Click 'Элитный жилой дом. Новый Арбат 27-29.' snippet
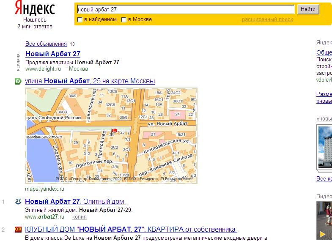332x241 pixels. click(79, 210)
